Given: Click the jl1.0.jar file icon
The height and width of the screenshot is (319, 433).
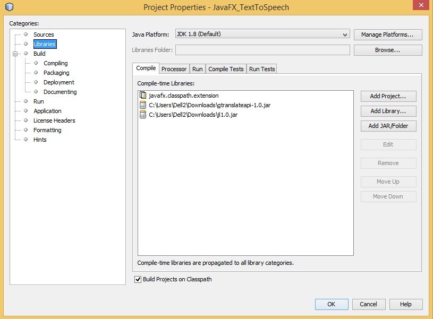Looking at the screenshot, I should coord(142,115).
